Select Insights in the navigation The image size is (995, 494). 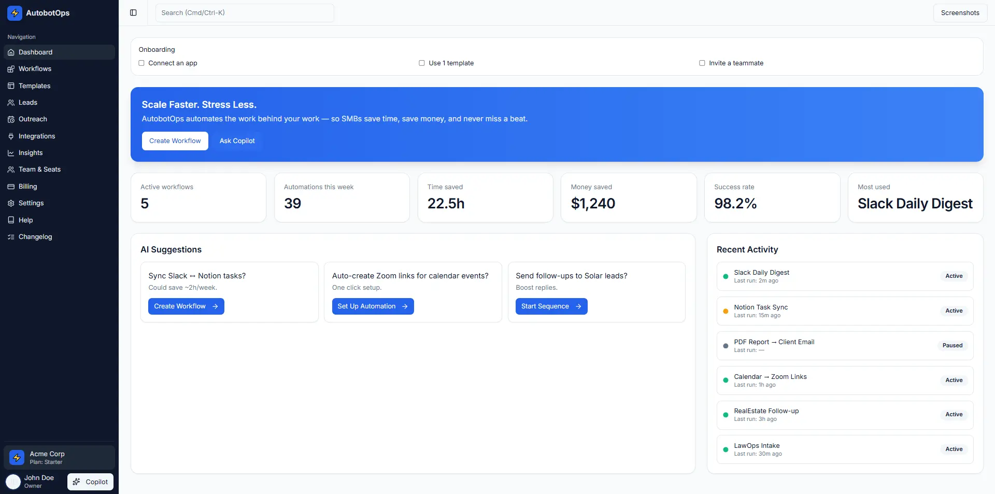59,153
